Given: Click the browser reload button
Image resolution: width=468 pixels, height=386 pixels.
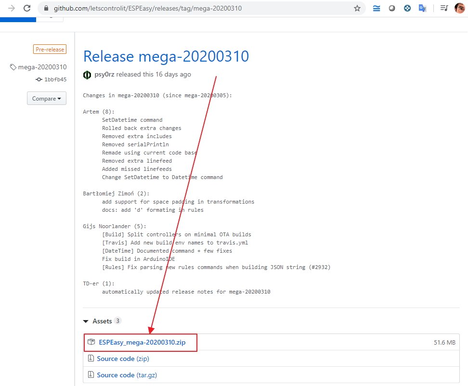Looking at the screenshot, I should (x=27, y=8).
